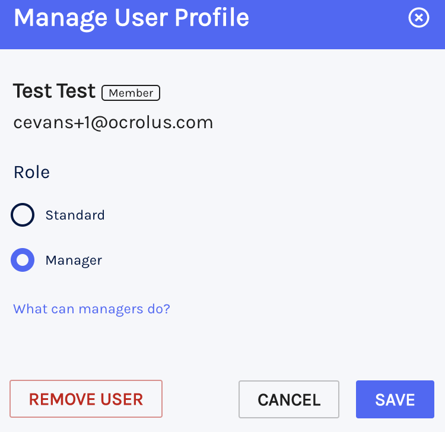Image resolution: width=445 pixels, height=432 pixels.
Task: Save the user profile changes
Action: click(395, 399)
